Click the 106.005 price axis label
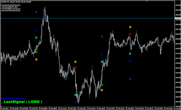 click(x=178, y=39)
